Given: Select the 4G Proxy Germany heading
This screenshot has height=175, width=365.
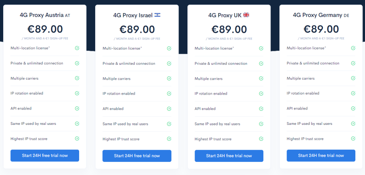Looking at the screenshot, I should 321,15.
